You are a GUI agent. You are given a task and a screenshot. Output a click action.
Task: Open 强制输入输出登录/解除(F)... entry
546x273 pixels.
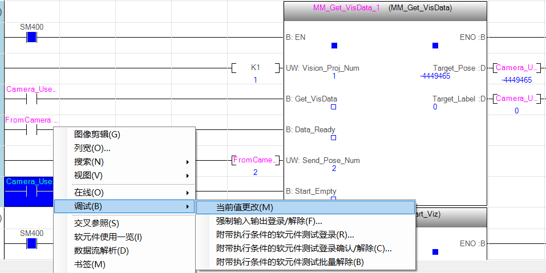pyautogui.click(x=306, y=221)
